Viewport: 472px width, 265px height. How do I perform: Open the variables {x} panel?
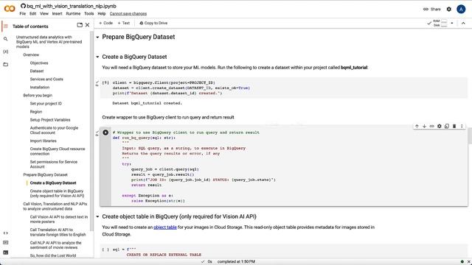click(5, 52)
